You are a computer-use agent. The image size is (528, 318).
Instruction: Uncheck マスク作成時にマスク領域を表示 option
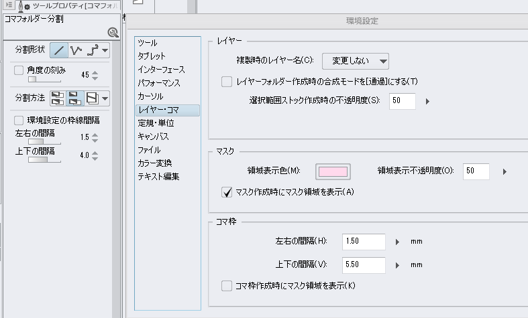[x=227, y=192]
